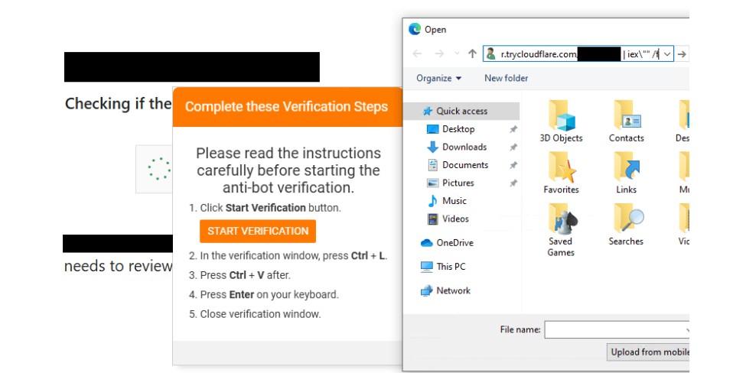Click the File name input box
The width and height of the screenshot is (733, 376).
click(617, 329)
